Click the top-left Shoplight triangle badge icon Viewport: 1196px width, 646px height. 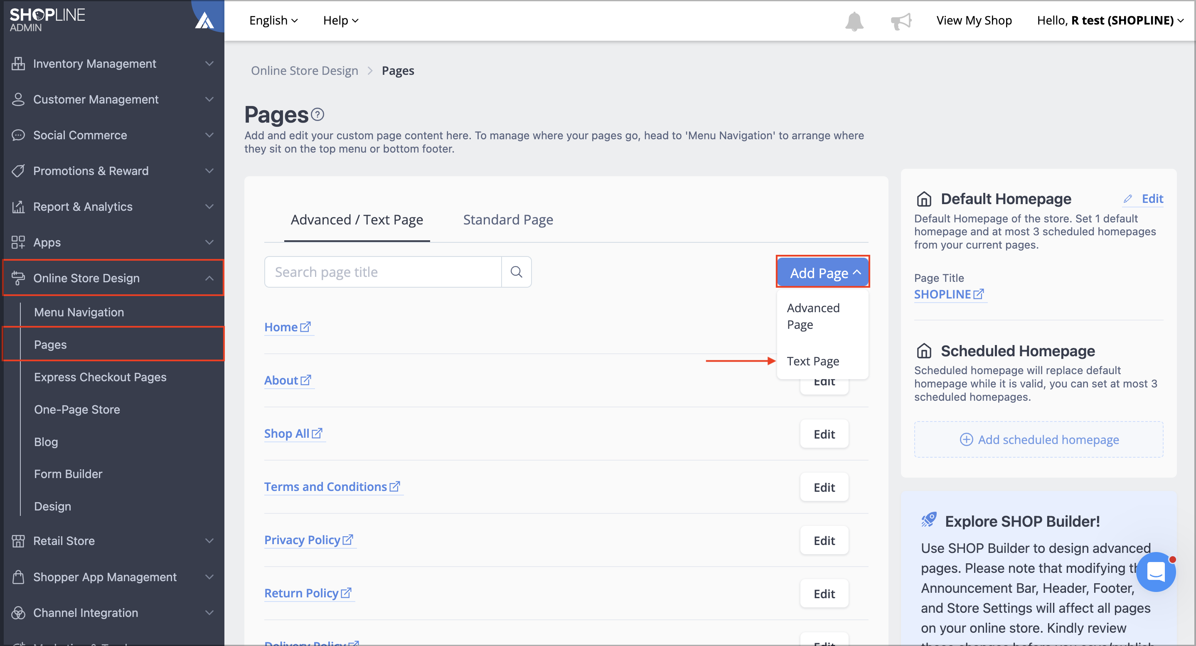(x=205, y=20)
